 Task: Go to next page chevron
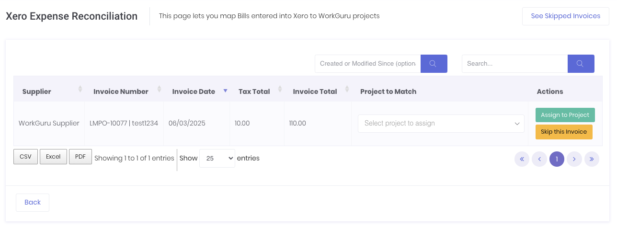point(574,159)
